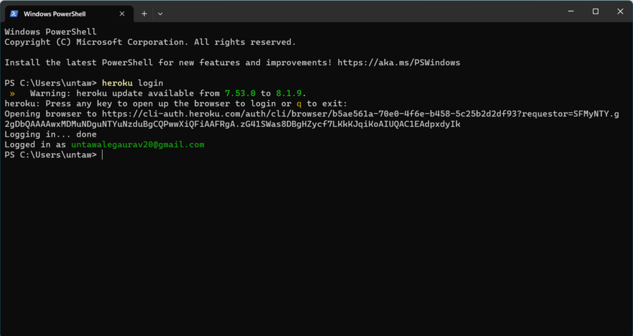The image size is (633, 336).
Task: Close the Windows PowerShell tab
Action: 123,13
